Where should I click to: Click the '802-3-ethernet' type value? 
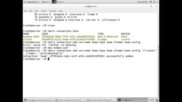(108, 37)
